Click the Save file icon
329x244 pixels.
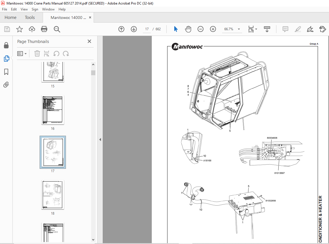pyautogui.click(x=7, y=29)
